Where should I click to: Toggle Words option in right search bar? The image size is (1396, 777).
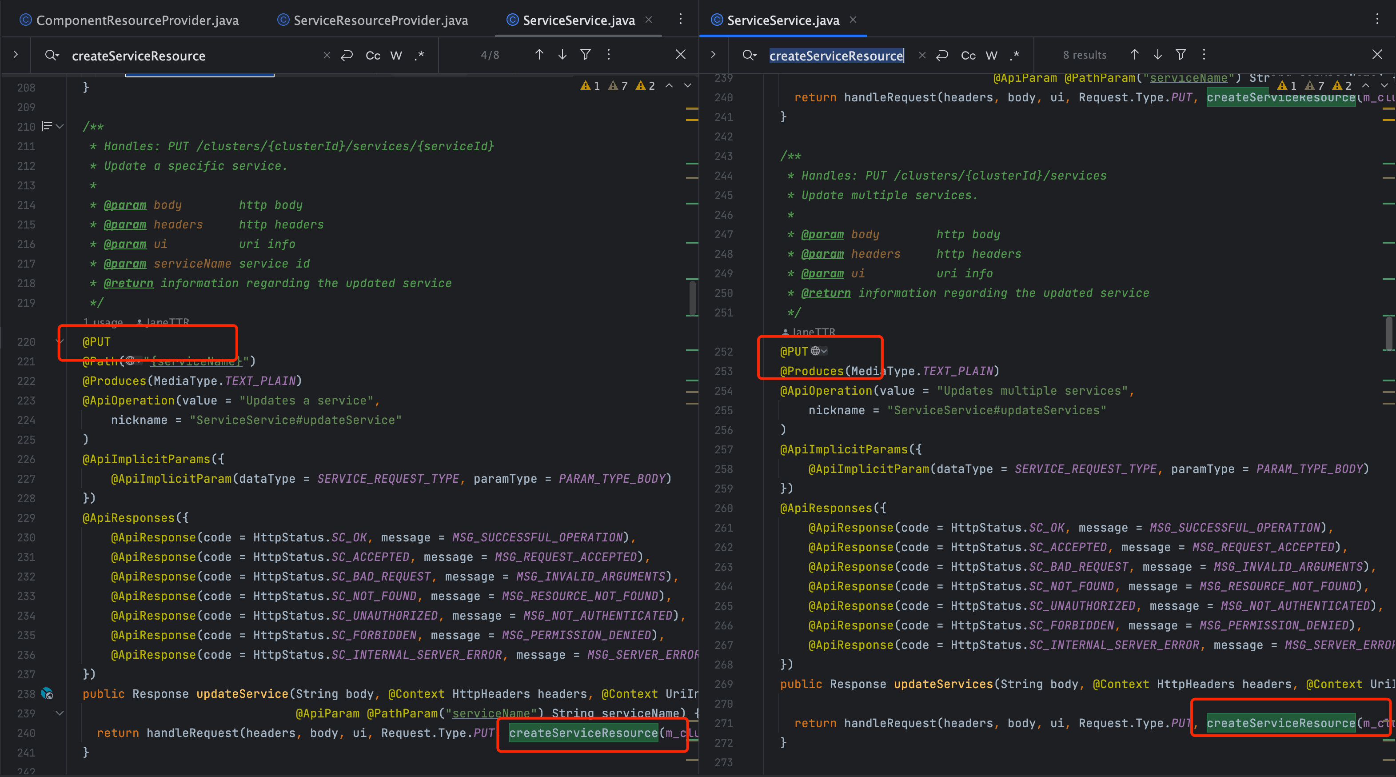click(x=991, y=55)
